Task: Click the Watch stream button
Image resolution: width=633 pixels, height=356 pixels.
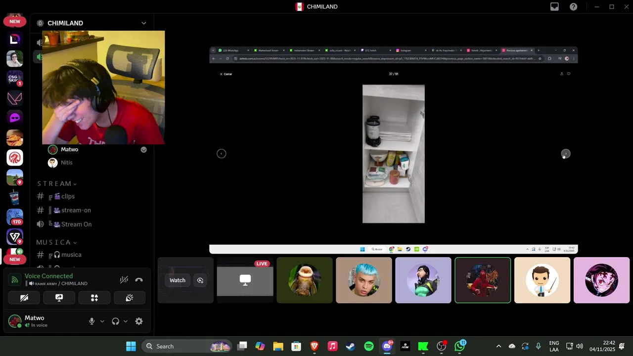Action: pos(178,280)
